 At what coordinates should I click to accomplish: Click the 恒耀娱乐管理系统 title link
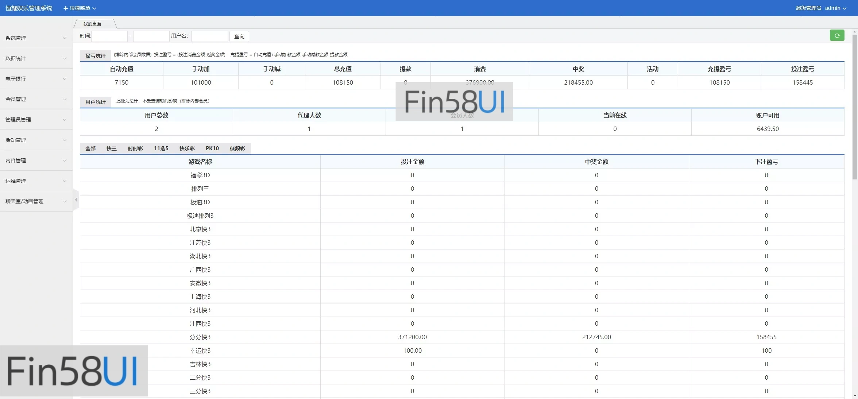point(29,8)
